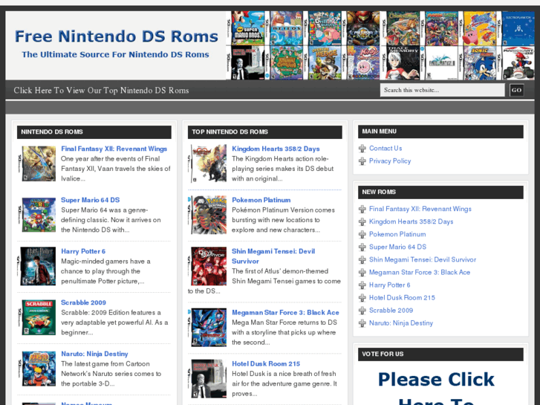Open Shin Megami Tensei: Devil Survivor title in Top Roms

point(273,256)
